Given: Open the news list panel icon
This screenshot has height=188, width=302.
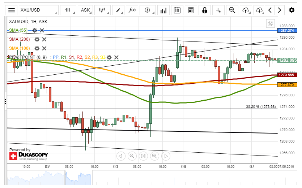Looking at the screenshot, I should tap(191, 10).
